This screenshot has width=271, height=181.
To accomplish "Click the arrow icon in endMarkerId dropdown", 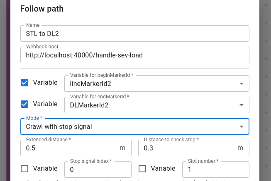I will coord(242,105).
